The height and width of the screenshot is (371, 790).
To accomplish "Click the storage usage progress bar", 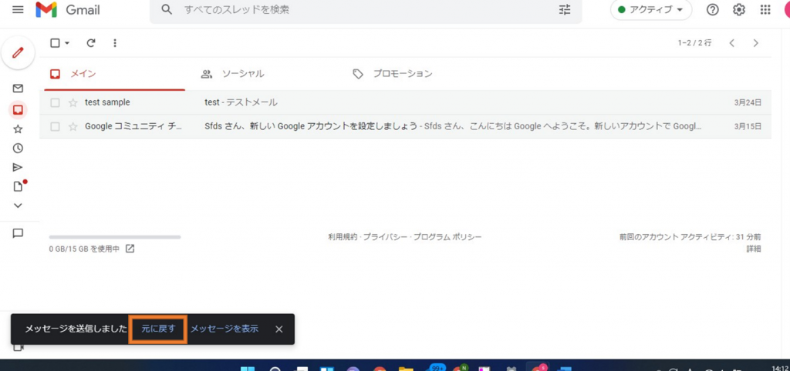I will (x=115, y=237).
